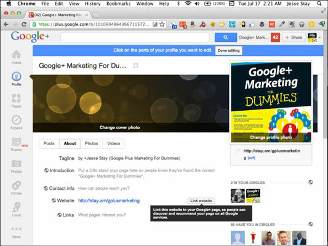Go to Home in Google+ sidebar
This screenshot has width=328, height=246.
click(x=16, y=57)
